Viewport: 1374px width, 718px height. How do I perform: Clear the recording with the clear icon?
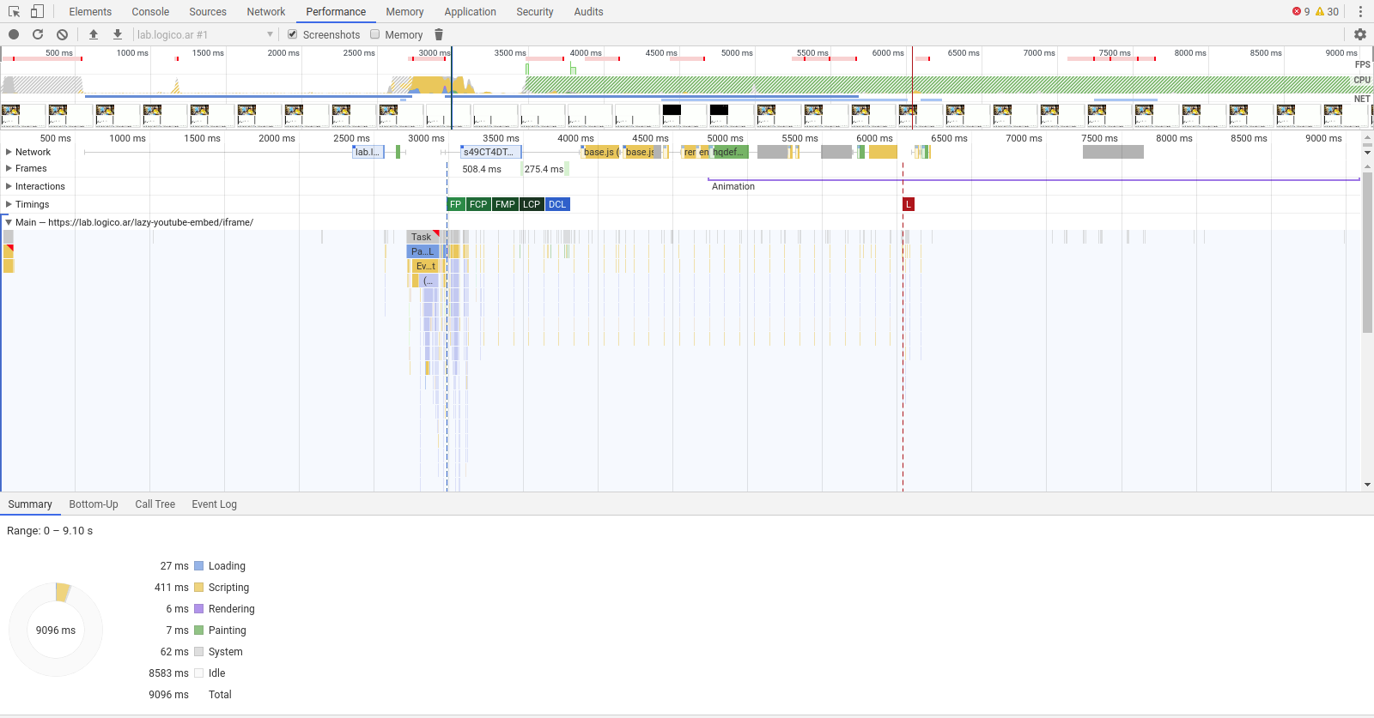click(62, 34)
